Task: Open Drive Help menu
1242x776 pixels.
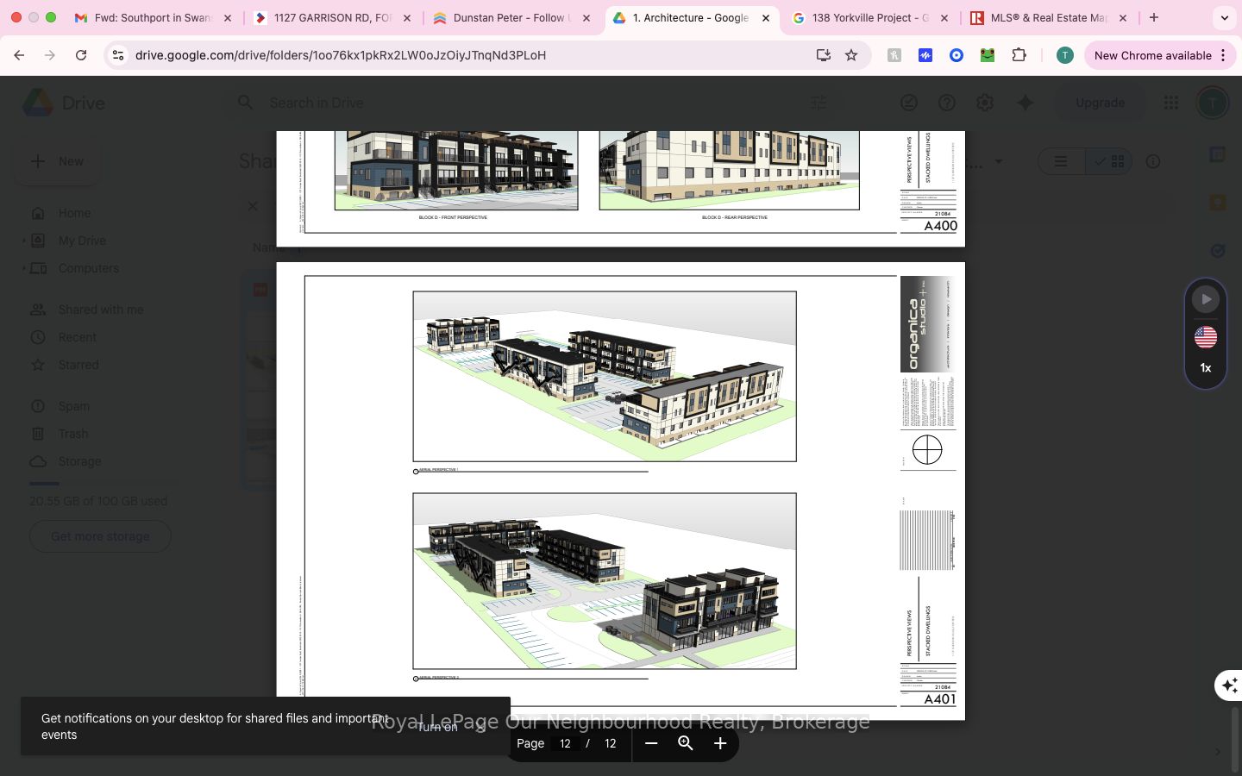Action: [x=947, y=103]
